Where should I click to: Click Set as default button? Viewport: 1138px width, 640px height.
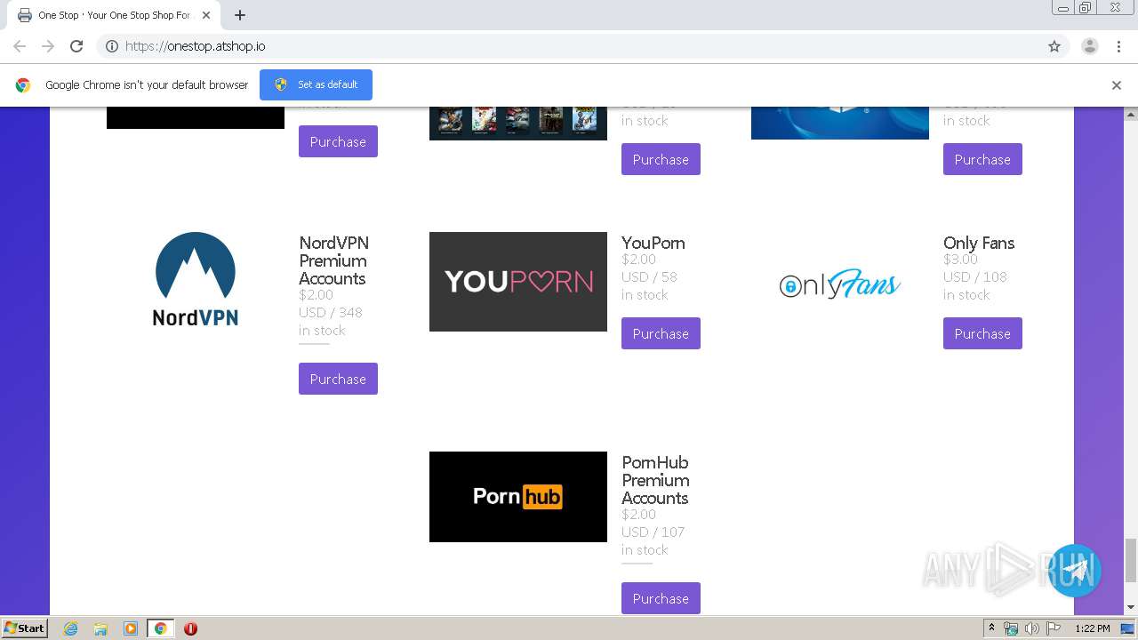(x=316, y=84)
